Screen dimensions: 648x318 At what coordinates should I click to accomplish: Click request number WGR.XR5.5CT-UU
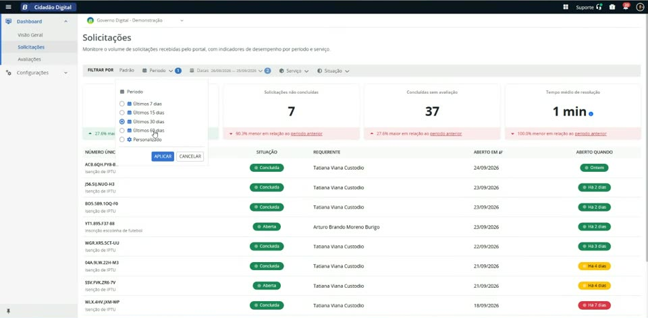pos(102,243)
